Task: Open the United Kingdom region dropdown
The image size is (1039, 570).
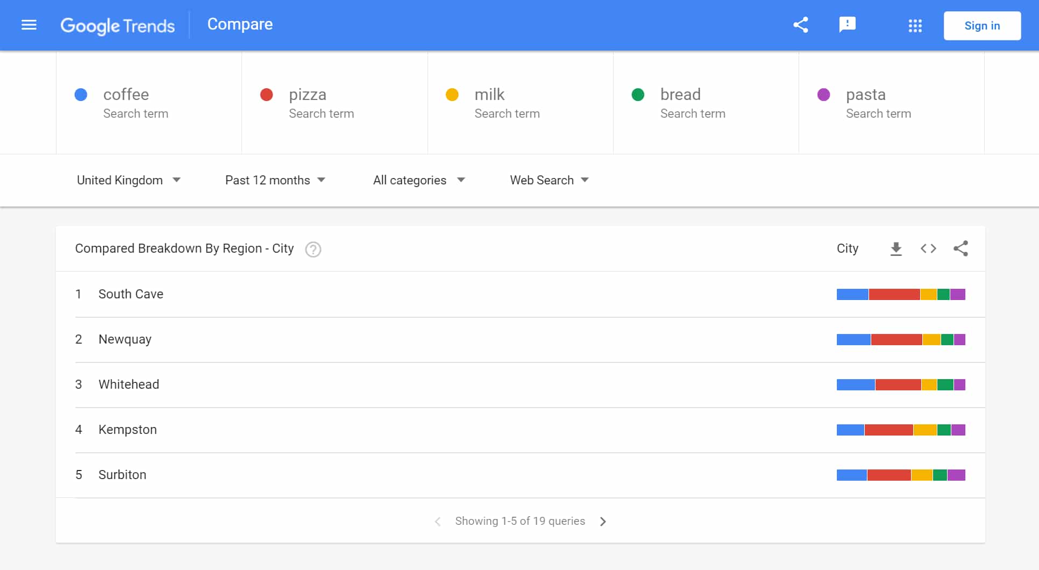Action: [129, 180]
